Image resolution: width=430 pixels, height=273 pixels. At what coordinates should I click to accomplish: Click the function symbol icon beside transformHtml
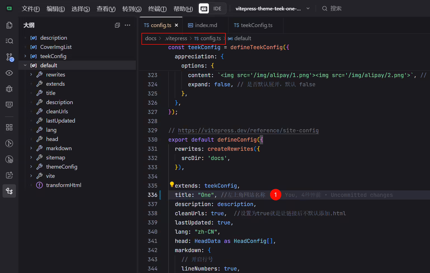(39, 185)
